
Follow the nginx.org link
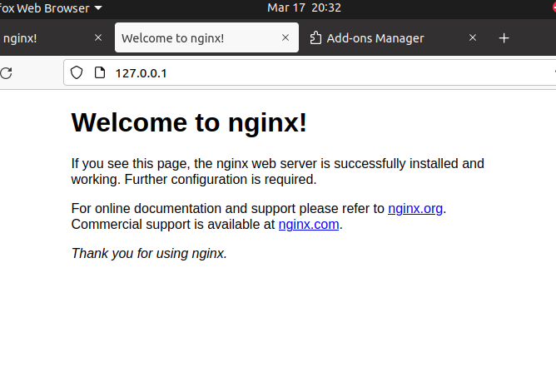pyautogui.click(x=415, y=209)
